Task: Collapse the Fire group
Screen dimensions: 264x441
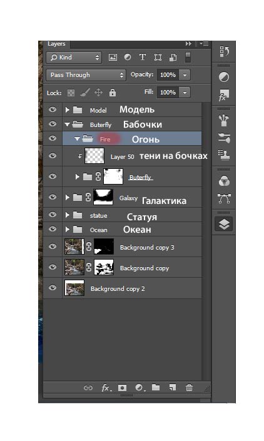Action: [x=77, y=139]
